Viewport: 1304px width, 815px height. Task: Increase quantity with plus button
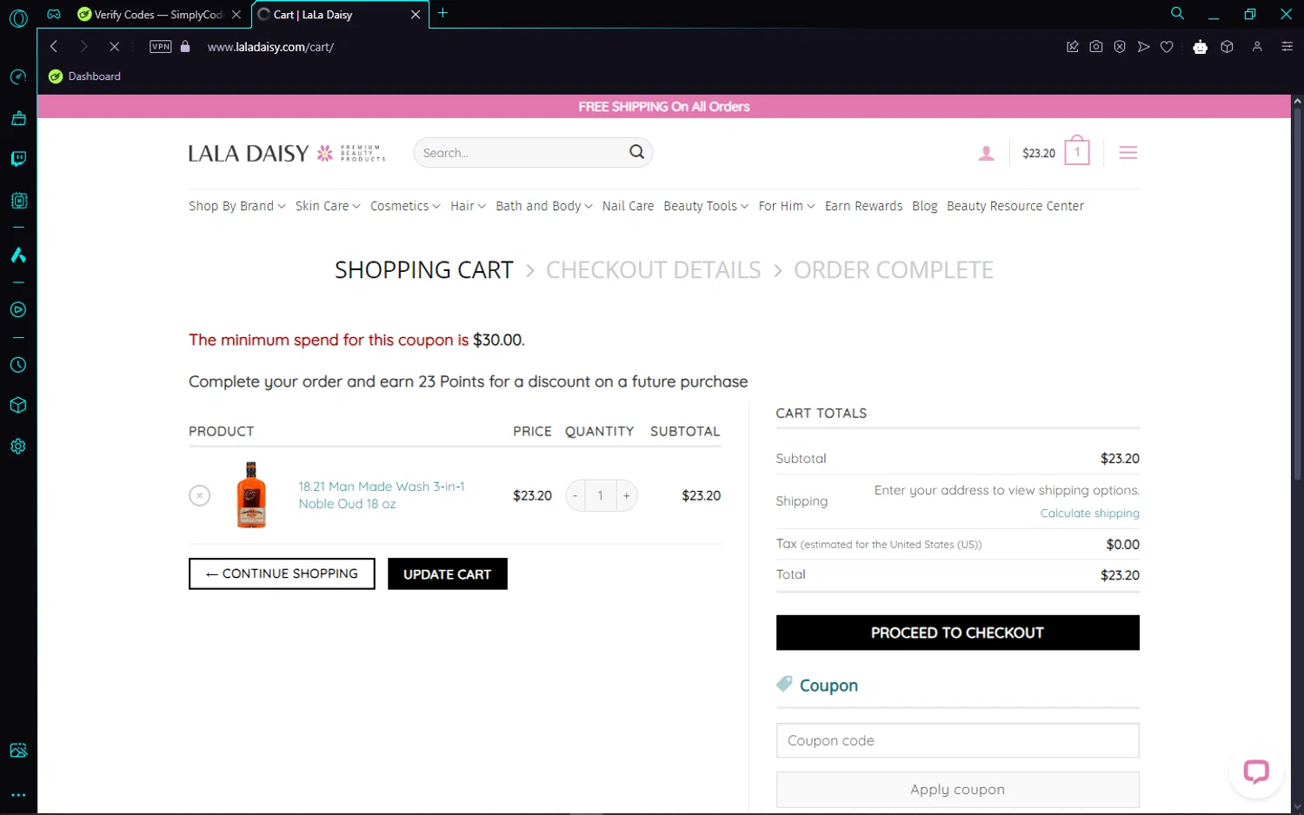(x=627, y=496)
